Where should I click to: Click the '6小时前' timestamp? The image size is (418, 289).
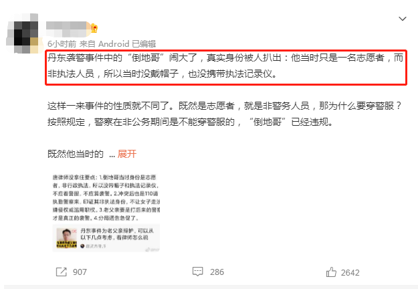pos(62,43)
